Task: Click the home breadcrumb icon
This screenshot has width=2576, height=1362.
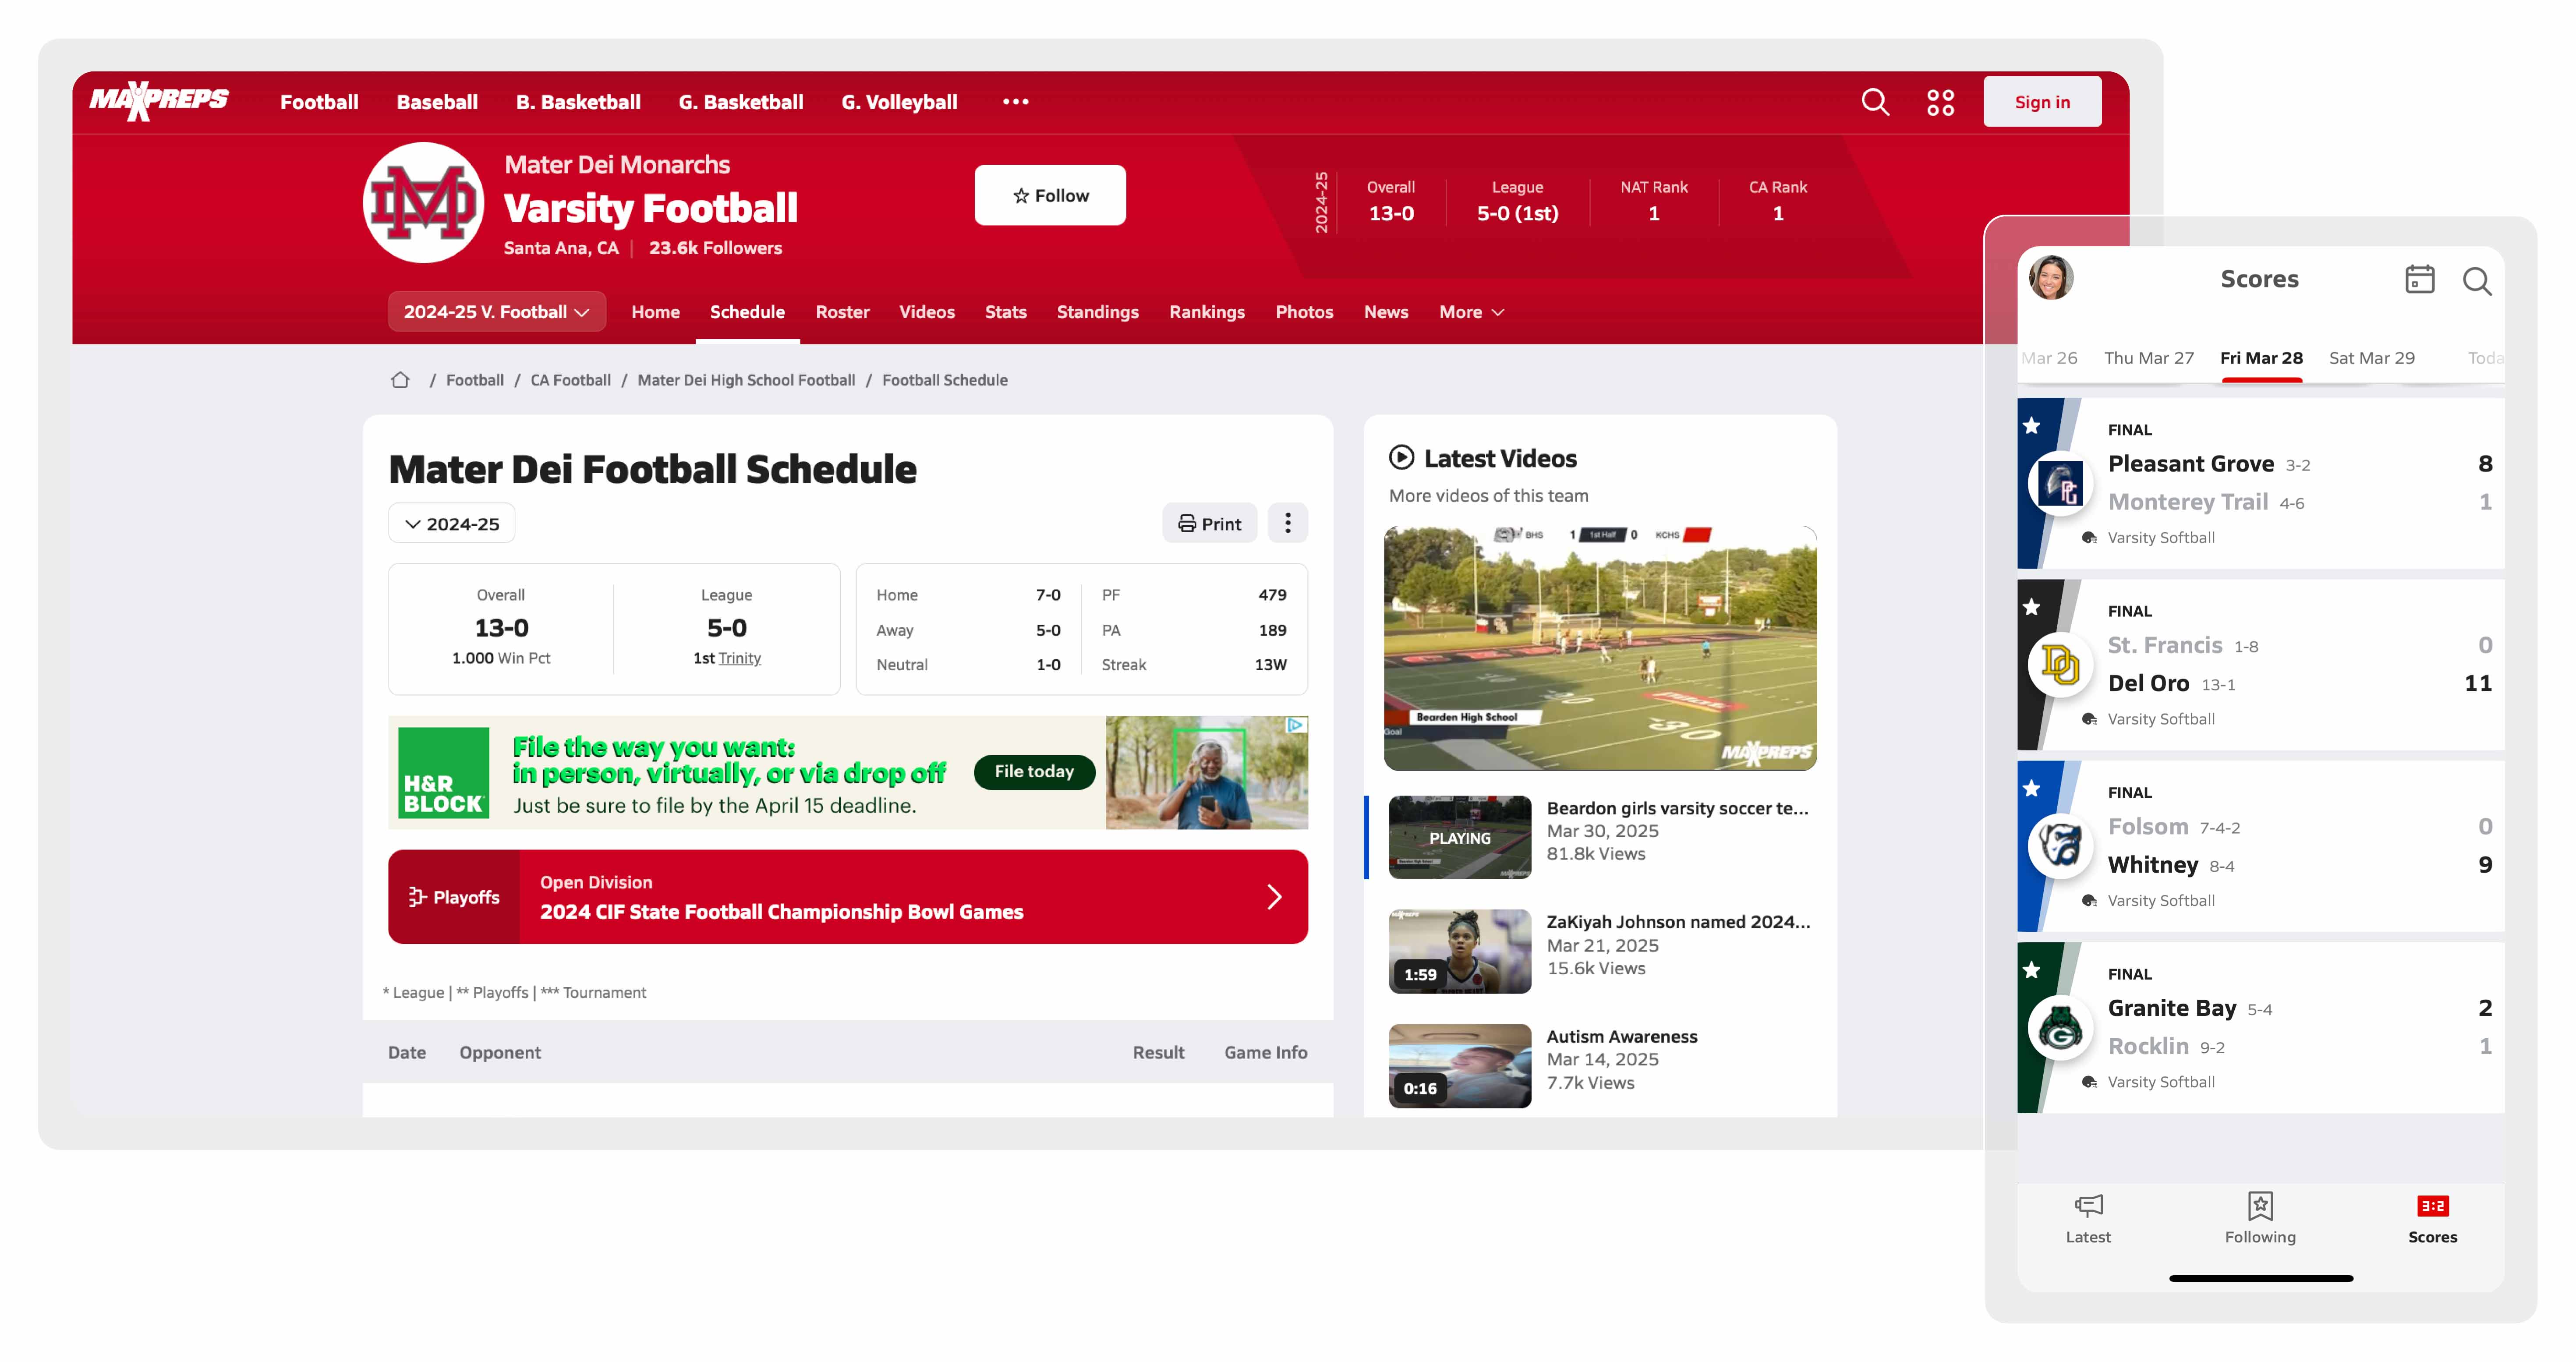Action: coord(400,380)
